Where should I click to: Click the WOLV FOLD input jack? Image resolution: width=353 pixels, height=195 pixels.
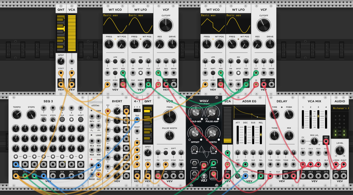(194, 174)
